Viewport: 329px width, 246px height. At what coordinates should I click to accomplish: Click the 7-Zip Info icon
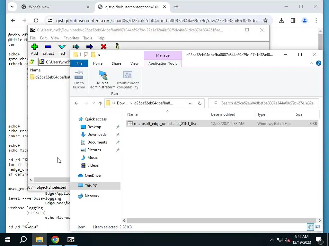[117, 46]
